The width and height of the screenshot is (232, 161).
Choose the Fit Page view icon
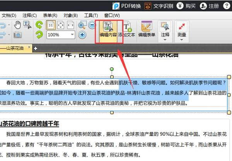[x=61, y=25]
